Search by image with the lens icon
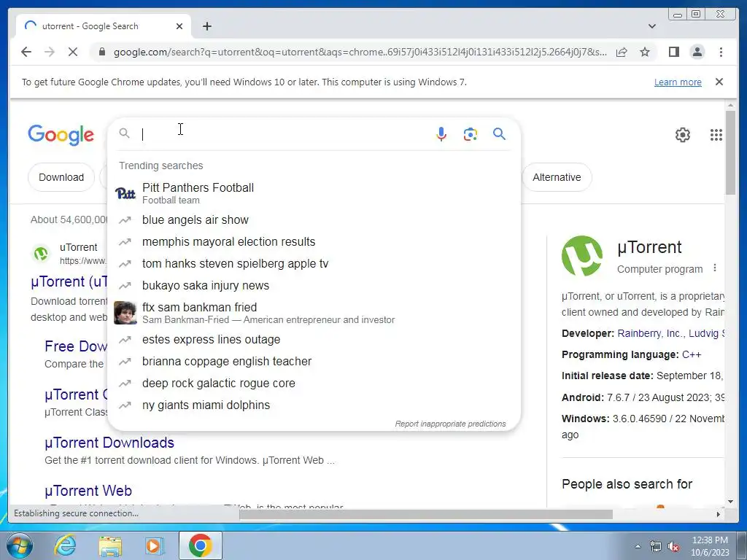 471,134
